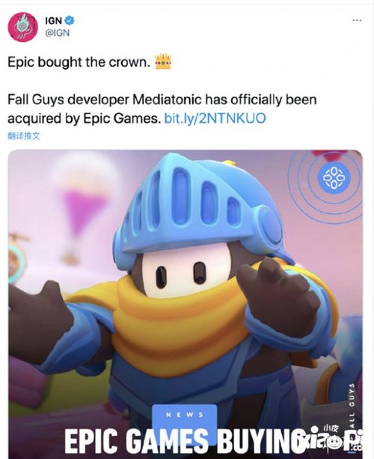Click the crown emoji in the tweet

[163, 61]
